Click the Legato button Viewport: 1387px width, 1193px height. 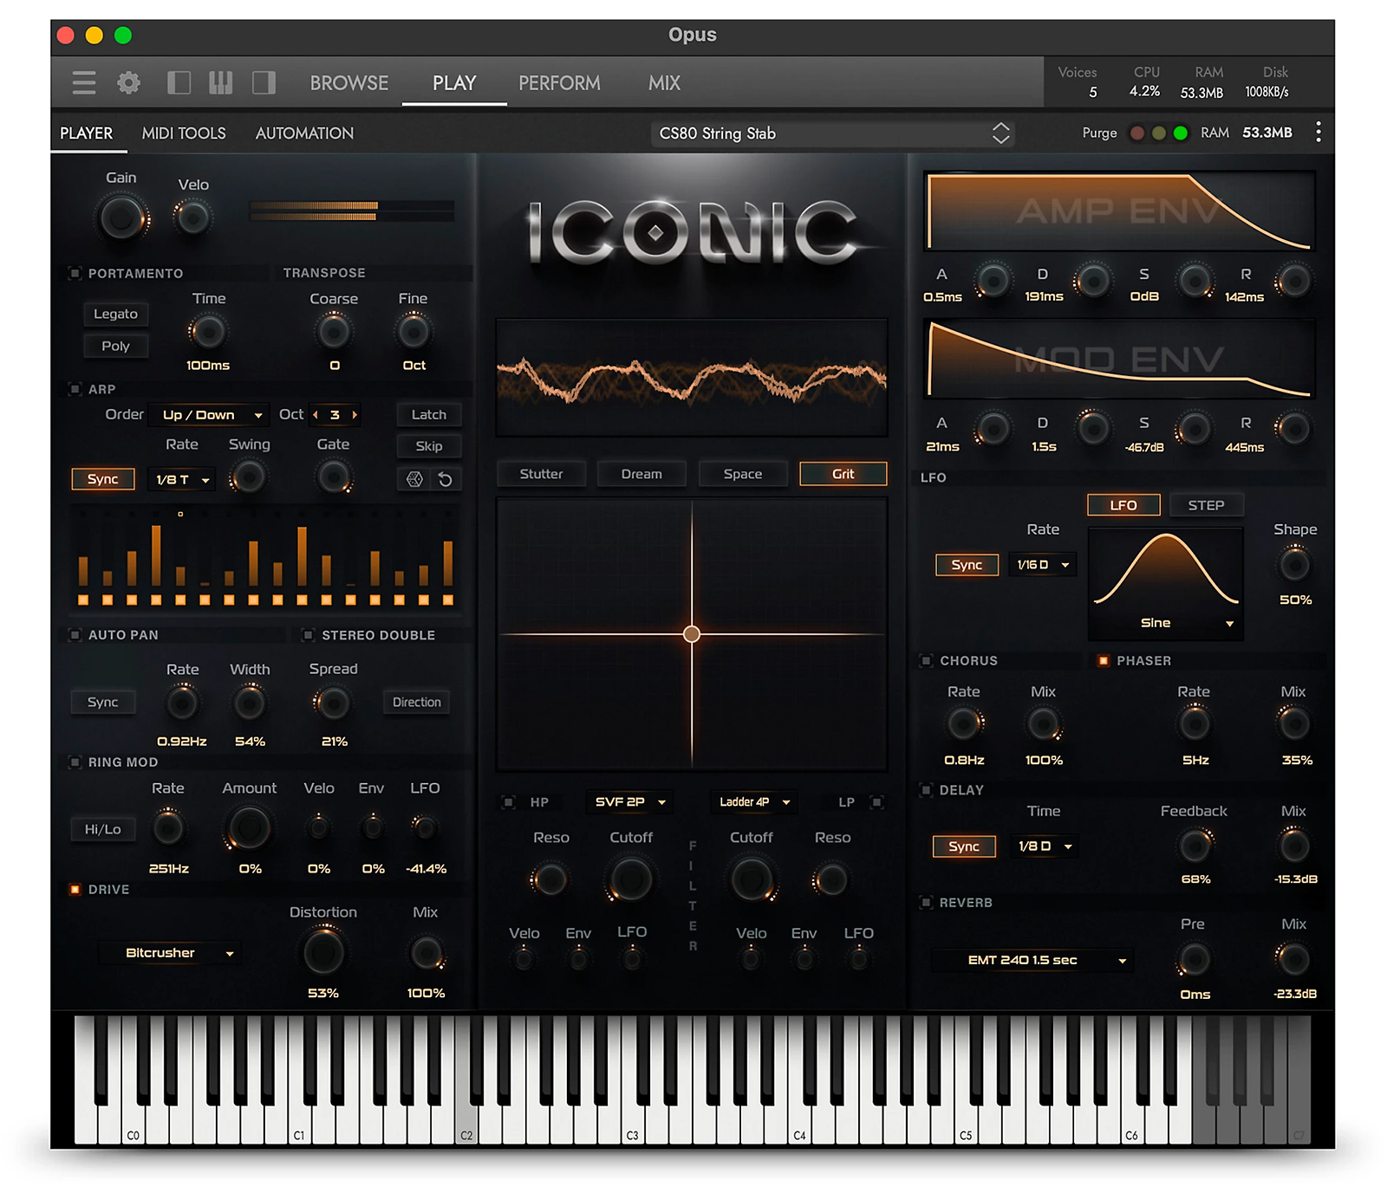click(115, 314)
